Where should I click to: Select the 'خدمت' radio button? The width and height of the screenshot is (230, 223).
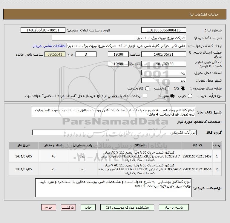(x=167, y=88)
